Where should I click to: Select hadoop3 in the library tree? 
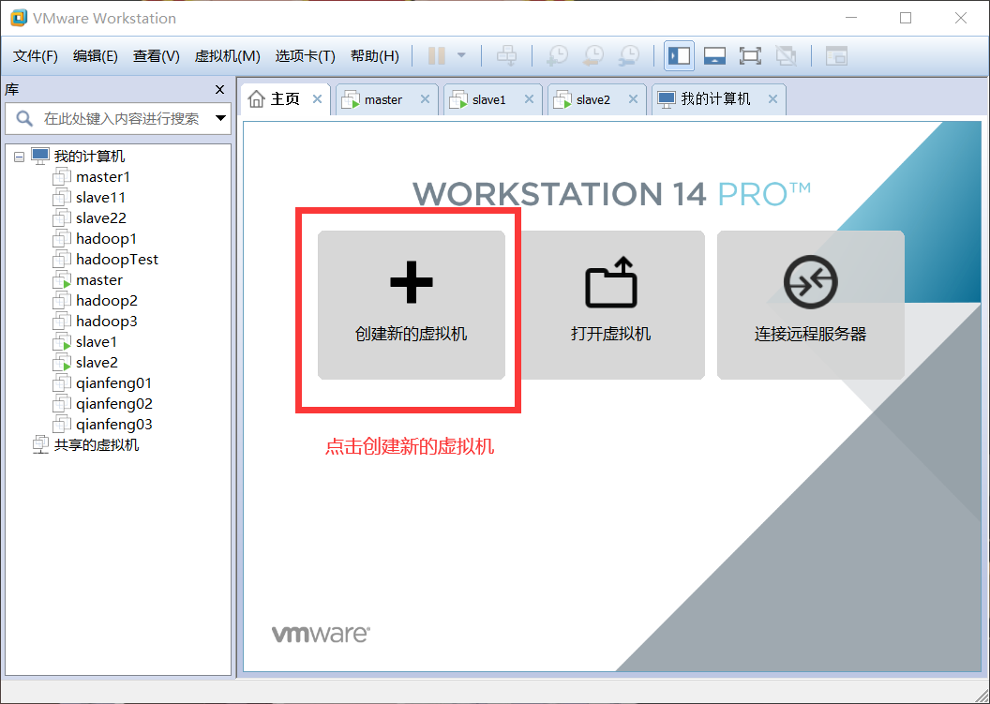point(107,322)
